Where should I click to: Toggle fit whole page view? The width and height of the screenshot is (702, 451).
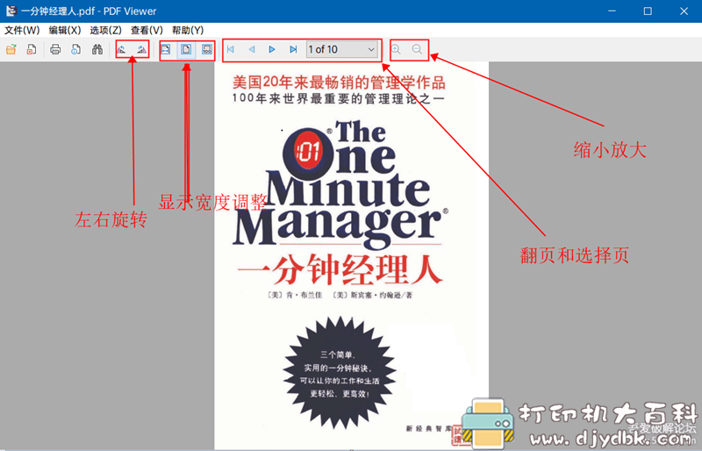pos(186,49)
